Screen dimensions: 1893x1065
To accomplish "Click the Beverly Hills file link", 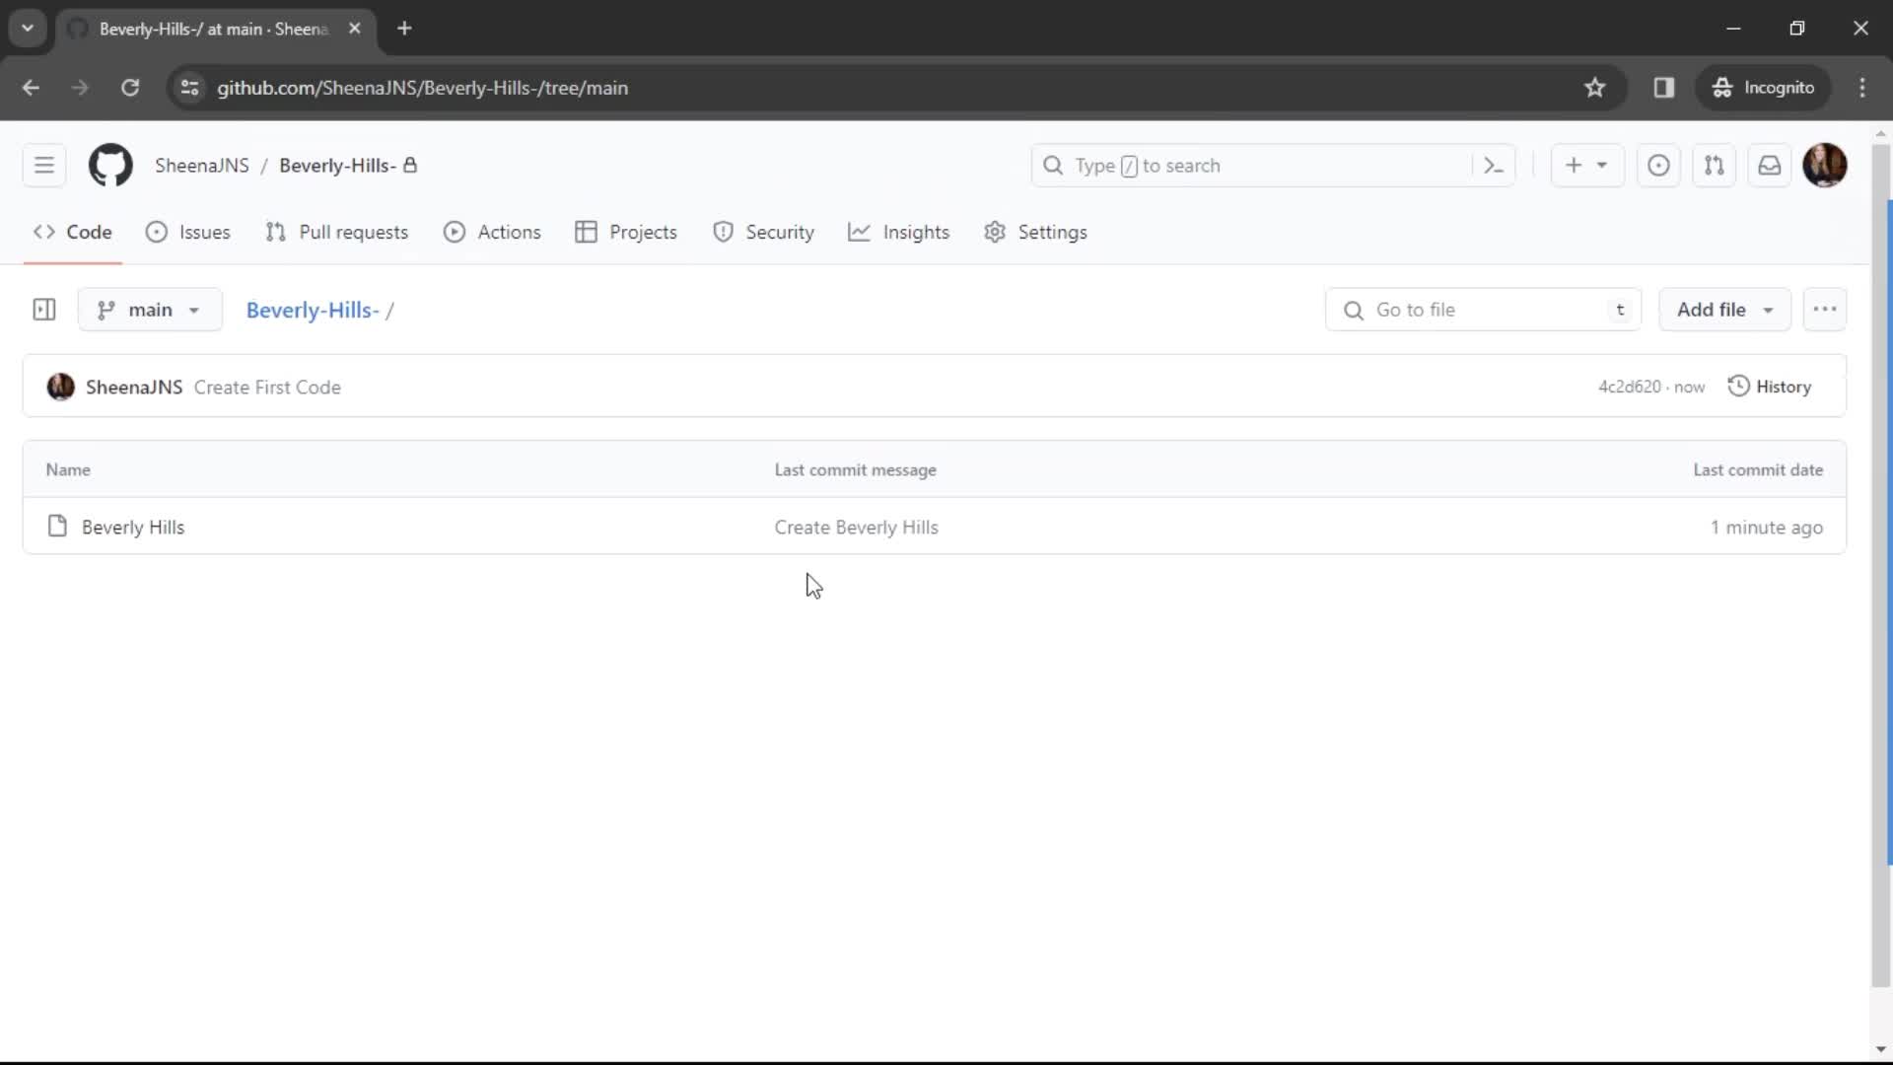I will click(x=133, y=527).
